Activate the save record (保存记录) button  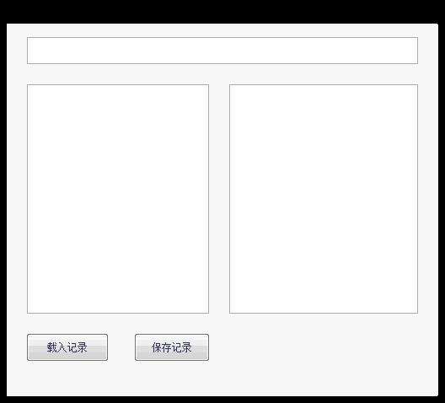(x=172, y=347)
